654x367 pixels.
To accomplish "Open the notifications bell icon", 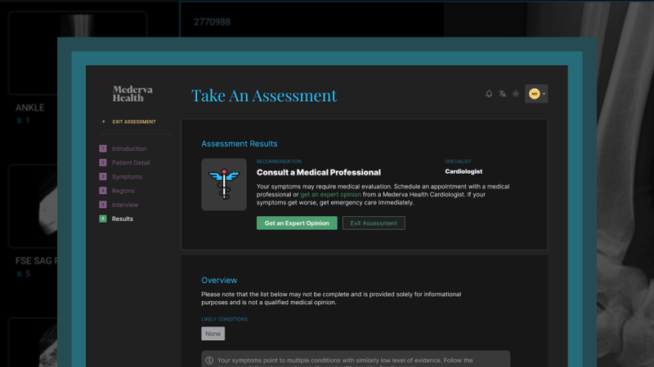I will (489, 94).
